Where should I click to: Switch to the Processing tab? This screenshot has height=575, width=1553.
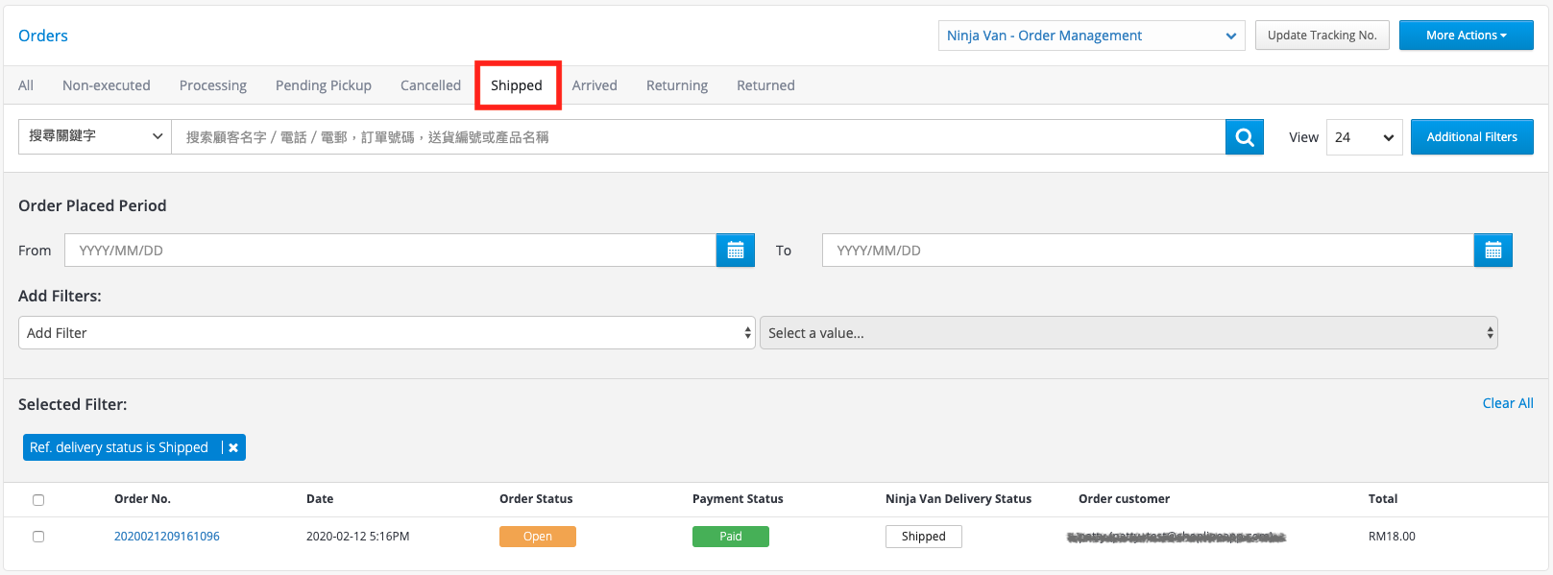click(x=213, y=85)
